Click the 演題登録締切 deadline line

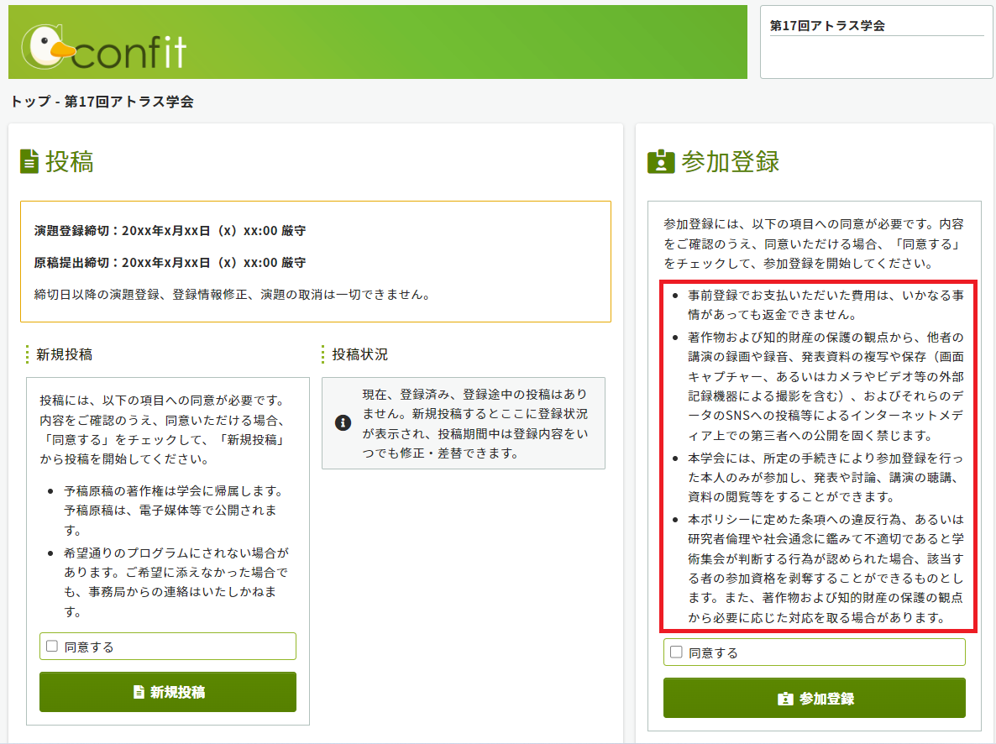point(170,230)
